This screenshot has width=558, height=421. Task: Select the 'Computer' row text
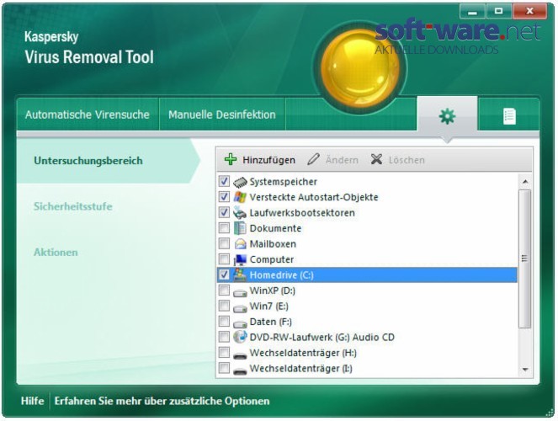coord(272,259)
